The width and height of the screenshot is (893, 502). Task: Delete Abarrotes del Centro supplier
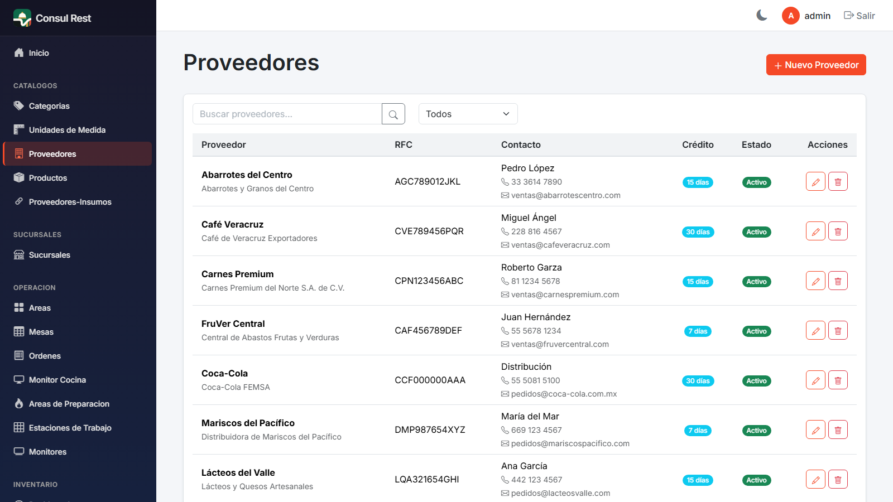tap(838, 181)
